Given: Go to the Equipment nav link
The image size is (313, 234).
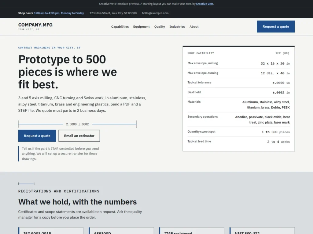Looking at the screenshot, I should point(141,27).
